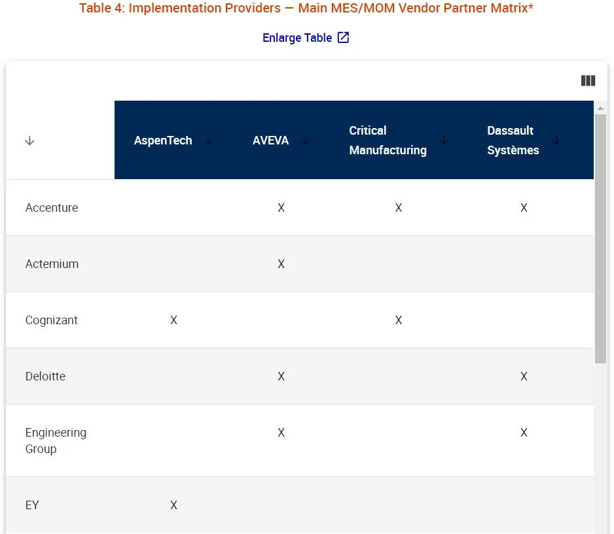The width and height of the screenshot is (614, 534).
Task: Click the sort arrow next to AspenTech
Action: (x=209, y=140)
